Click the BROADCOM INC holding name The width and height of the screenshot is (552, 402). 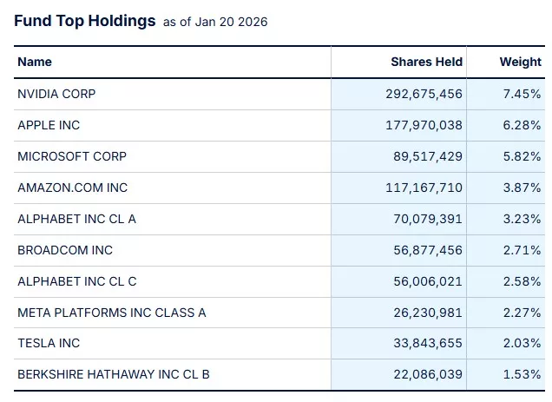coord(65,250)
